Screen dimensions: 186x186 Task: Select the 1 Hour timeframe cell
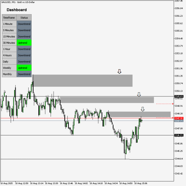click(9, 49)
